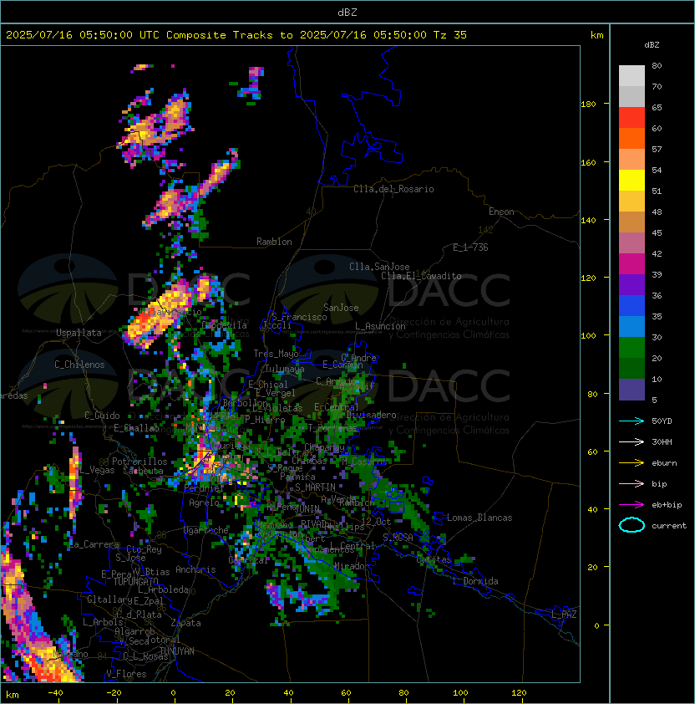This screenshot has height=704, width=695.
Task: Click the yellow eburn arrow in legend
Action: click(632, 463)
